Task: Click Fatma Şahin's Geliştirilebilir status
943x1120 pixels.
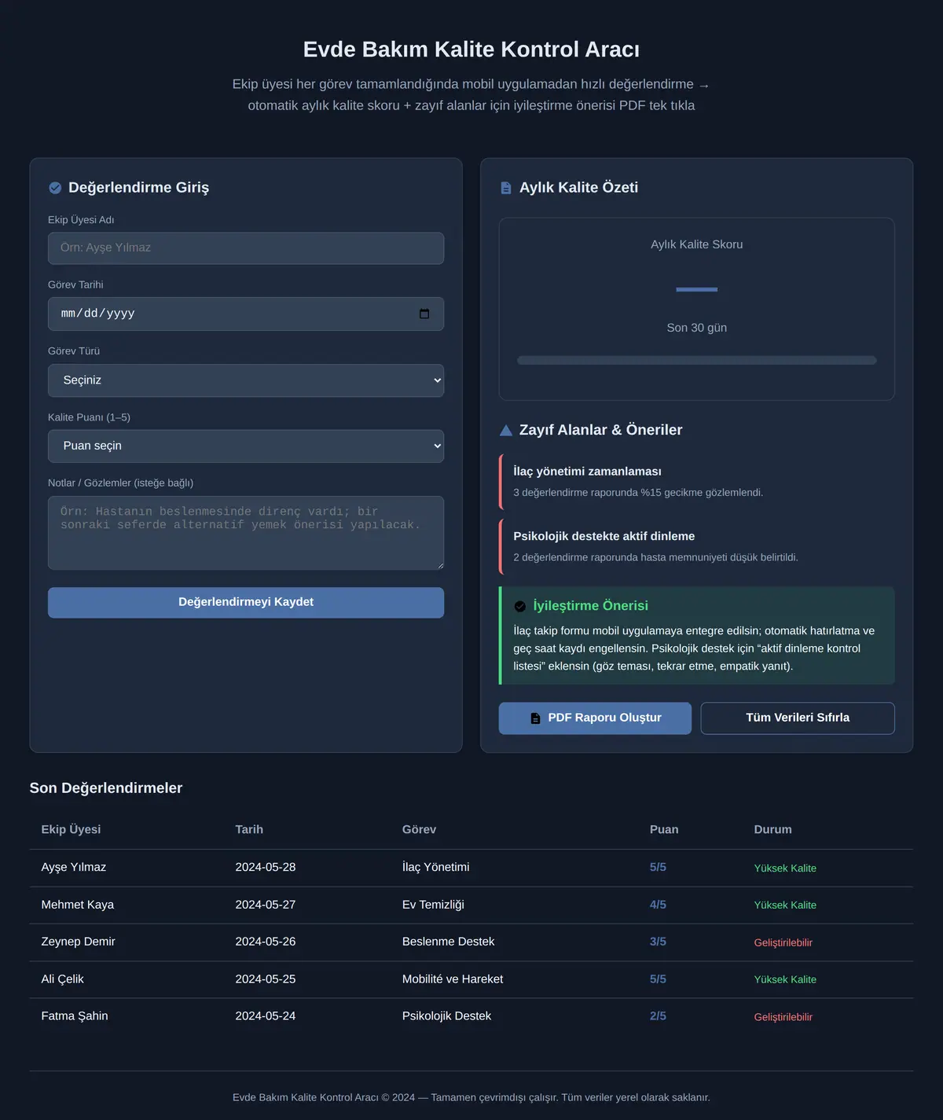Action: (783, 1017)
